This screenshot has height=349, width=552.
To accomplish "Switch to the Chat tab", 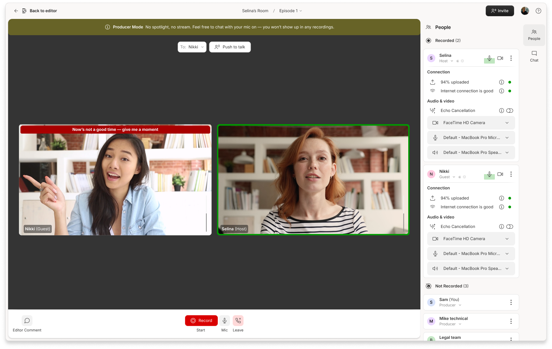I will tap(534, 56).
